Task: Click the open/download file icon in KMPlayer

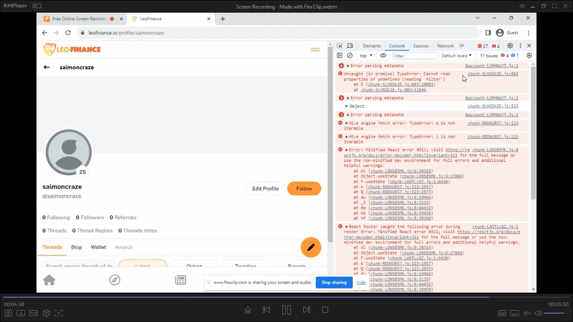Action: pyautogui.click(x=21, y=313)
